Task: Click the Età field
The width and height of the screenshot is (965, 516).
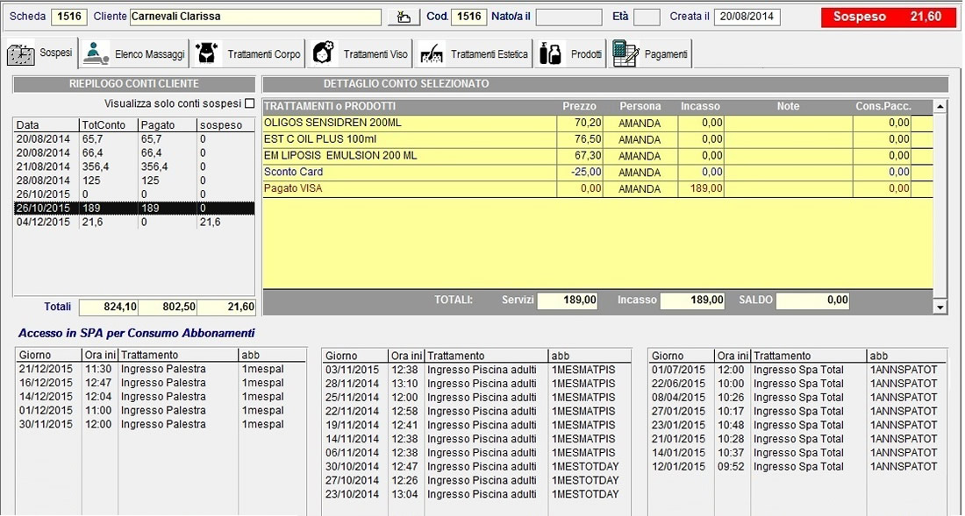Action: click(647, 17)
